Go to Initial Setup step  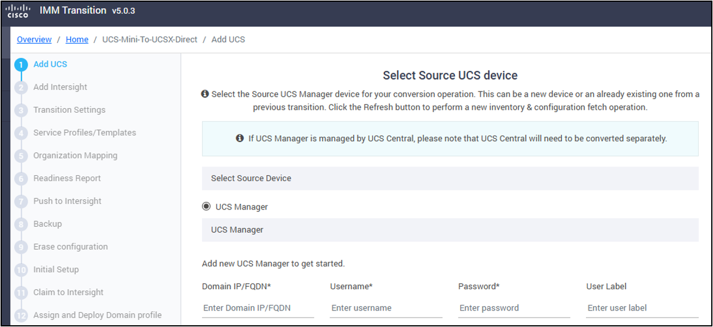pos(56,269)
